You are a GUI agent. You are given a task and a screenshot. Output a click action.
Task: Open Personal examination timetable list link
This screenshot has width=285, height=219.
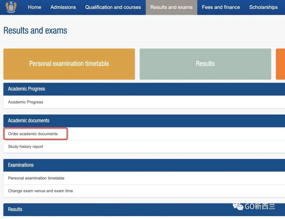click(36, 178)
